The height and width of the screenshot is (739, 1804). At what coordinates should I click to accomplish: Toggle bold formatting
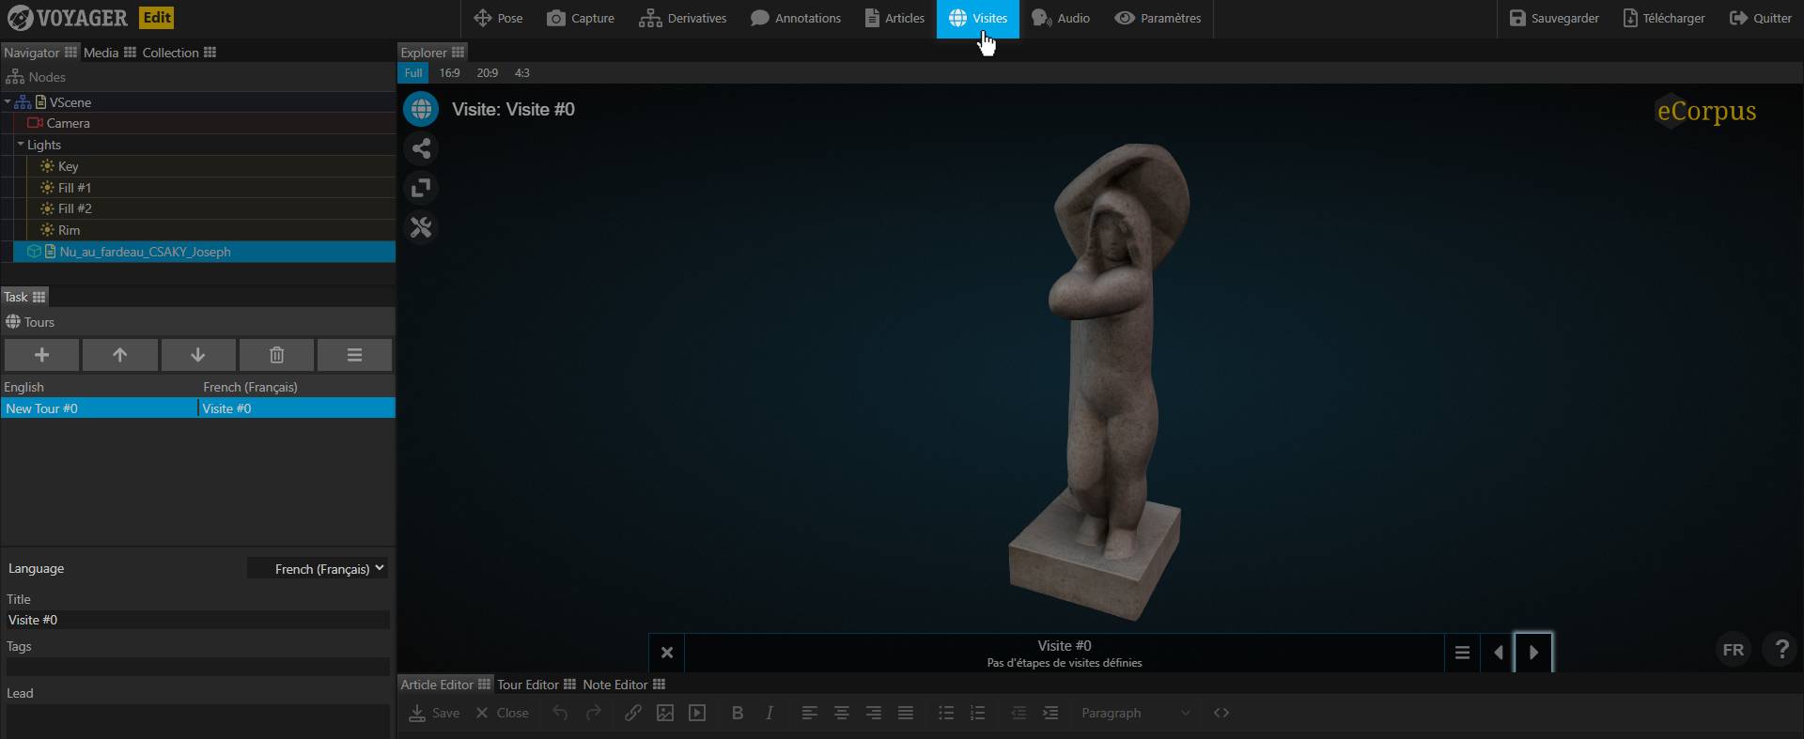click(738, 713)
